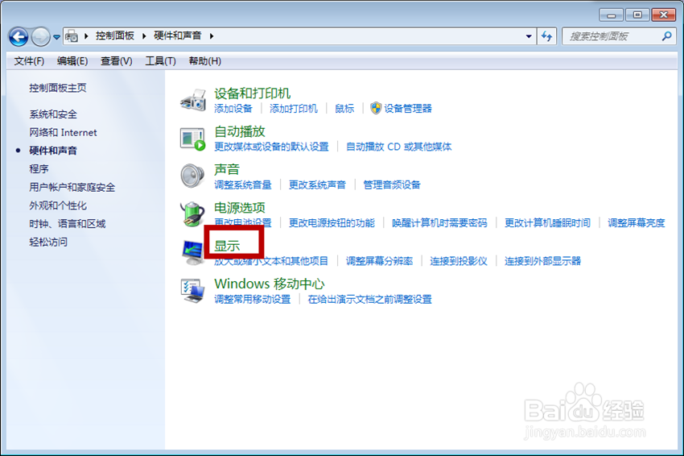Click 连接到外部显示器 link

[542, 261]
